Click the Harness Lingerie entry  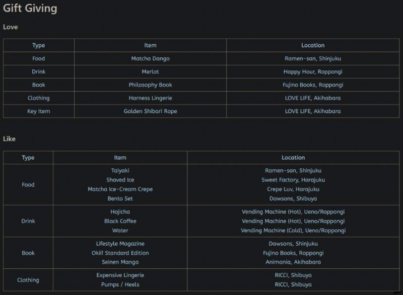point(150,98)
